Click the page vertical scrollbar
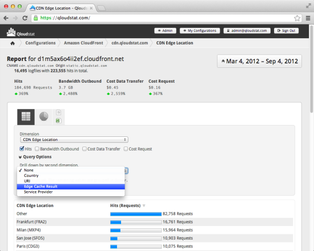 point(312,69)
